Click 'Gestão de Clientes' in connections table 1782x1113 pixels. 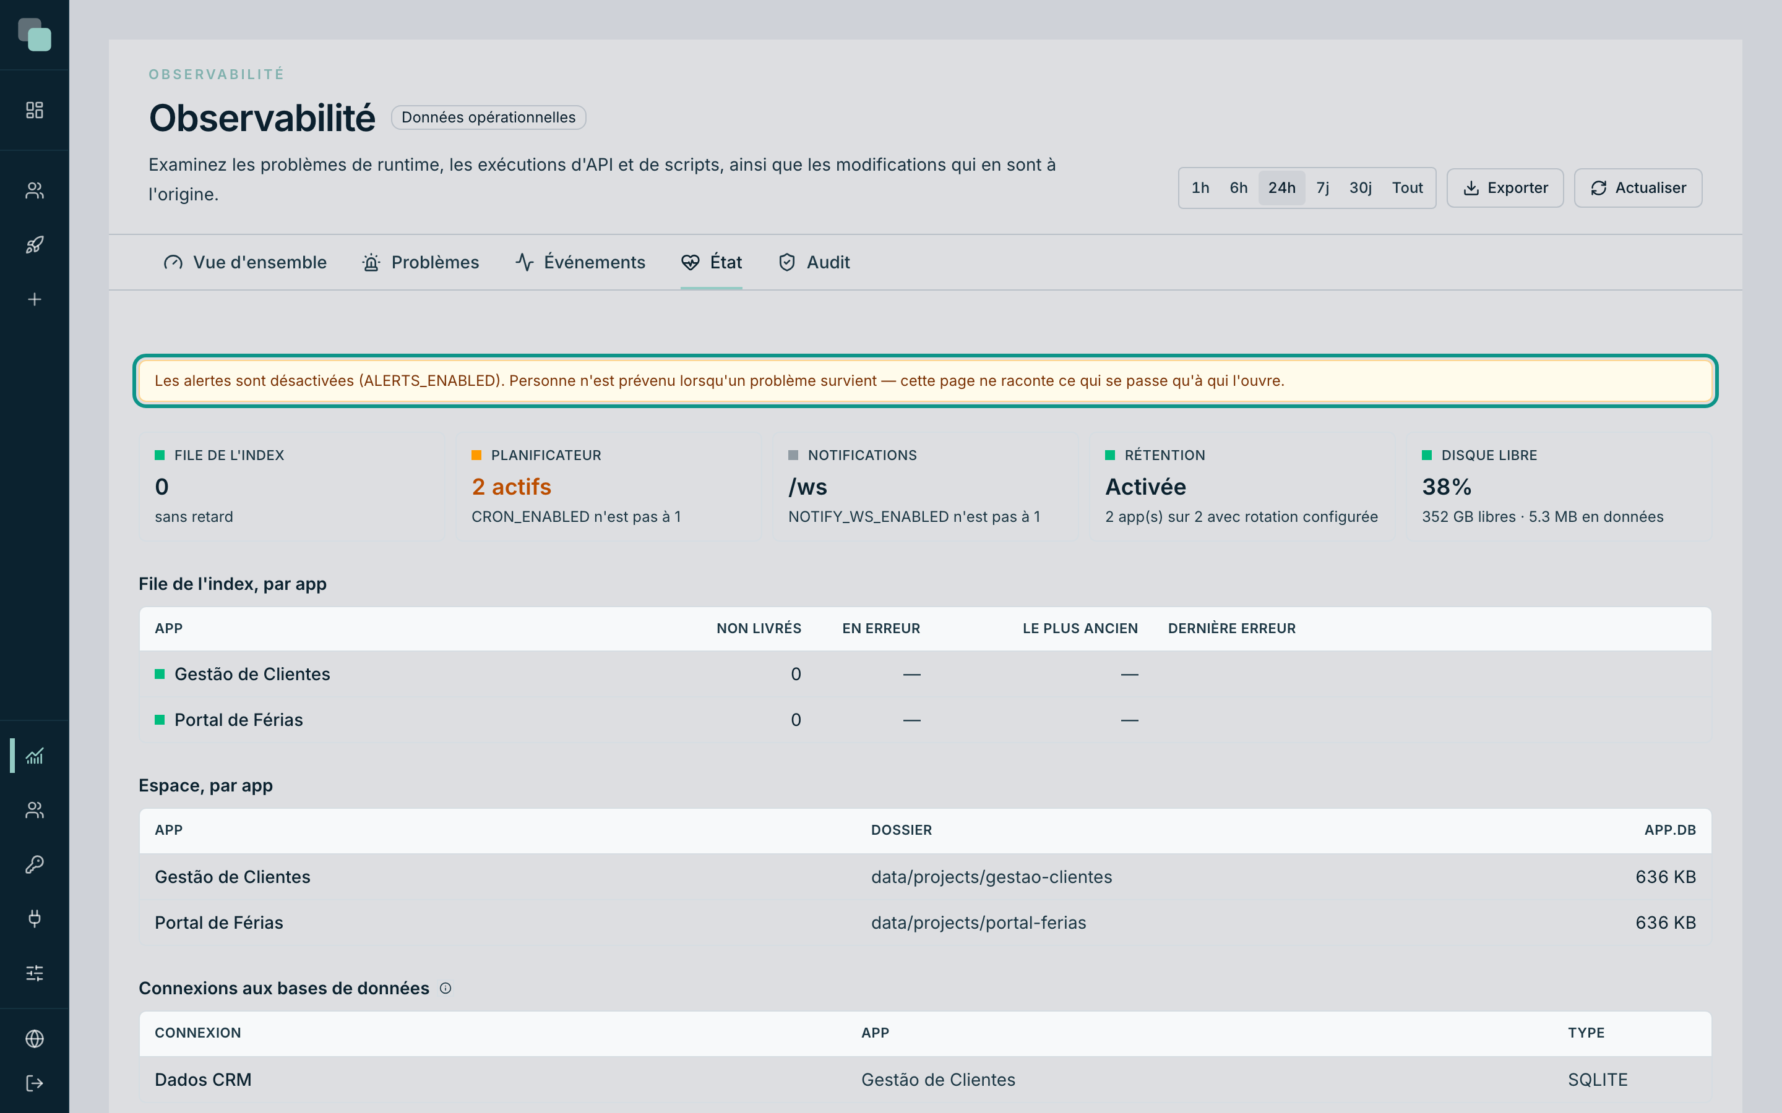938,1080
